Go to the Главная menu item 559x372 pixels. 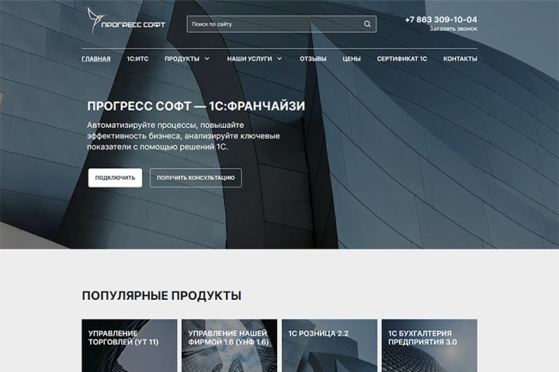96,59
